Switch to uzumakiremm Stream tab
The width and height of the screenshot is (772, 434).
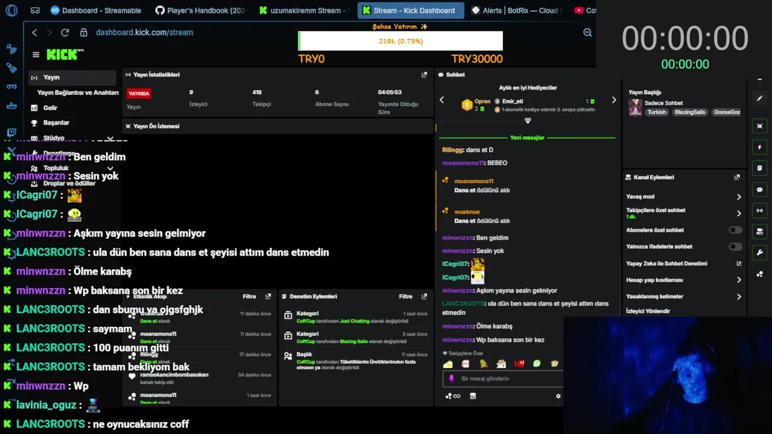pyautogui.click(x=305, y=10)
